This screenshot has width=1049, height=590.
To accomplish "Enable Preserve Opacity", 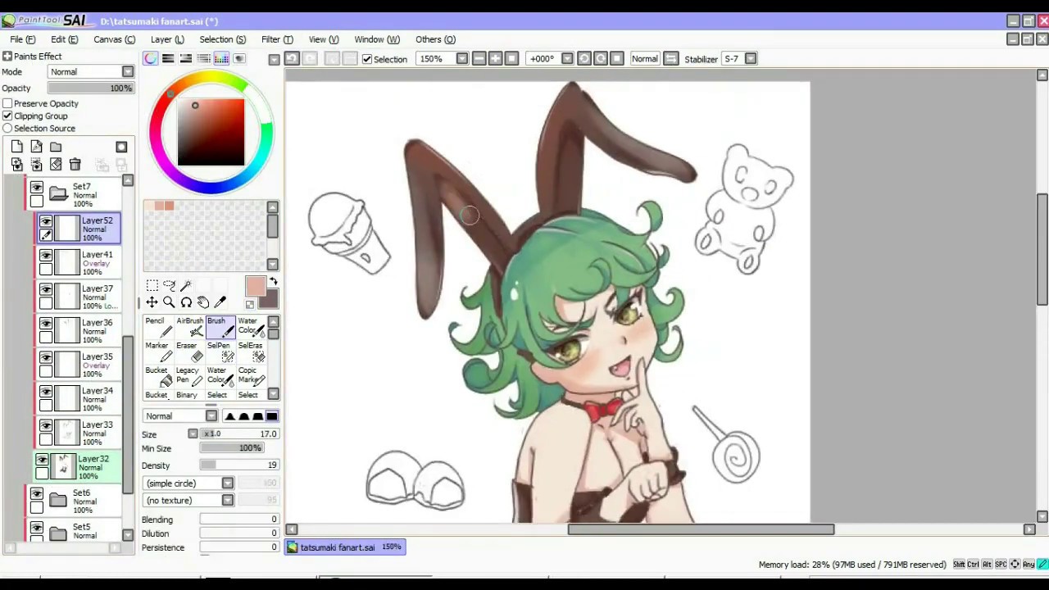I will tap(7, 103).
